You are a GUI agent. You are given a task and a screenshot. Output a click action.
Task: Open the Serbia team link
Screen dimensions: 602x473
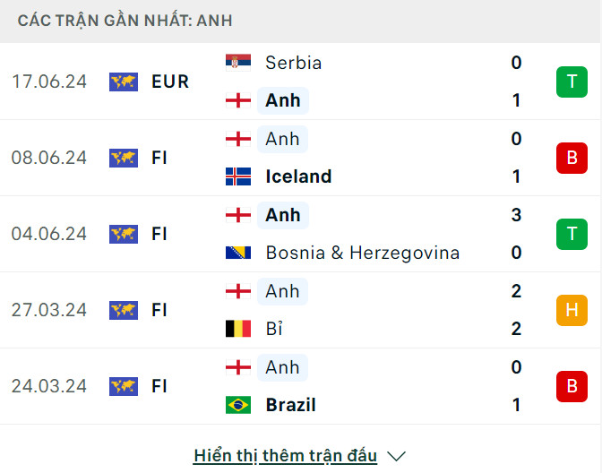click(x=293, y=63)
